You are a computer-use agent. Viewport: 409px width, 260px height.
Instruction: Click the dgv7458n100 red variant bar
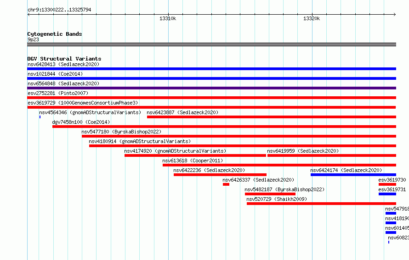(x=224, y=127)
